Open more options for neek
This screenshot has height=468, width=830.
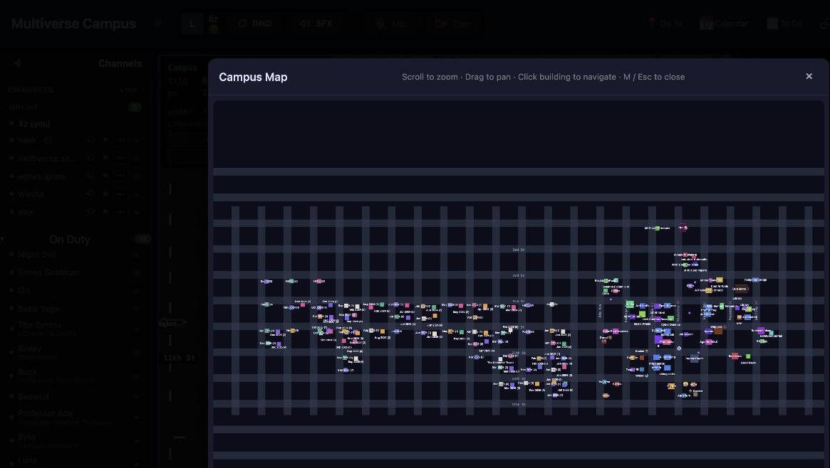[120, 140]
